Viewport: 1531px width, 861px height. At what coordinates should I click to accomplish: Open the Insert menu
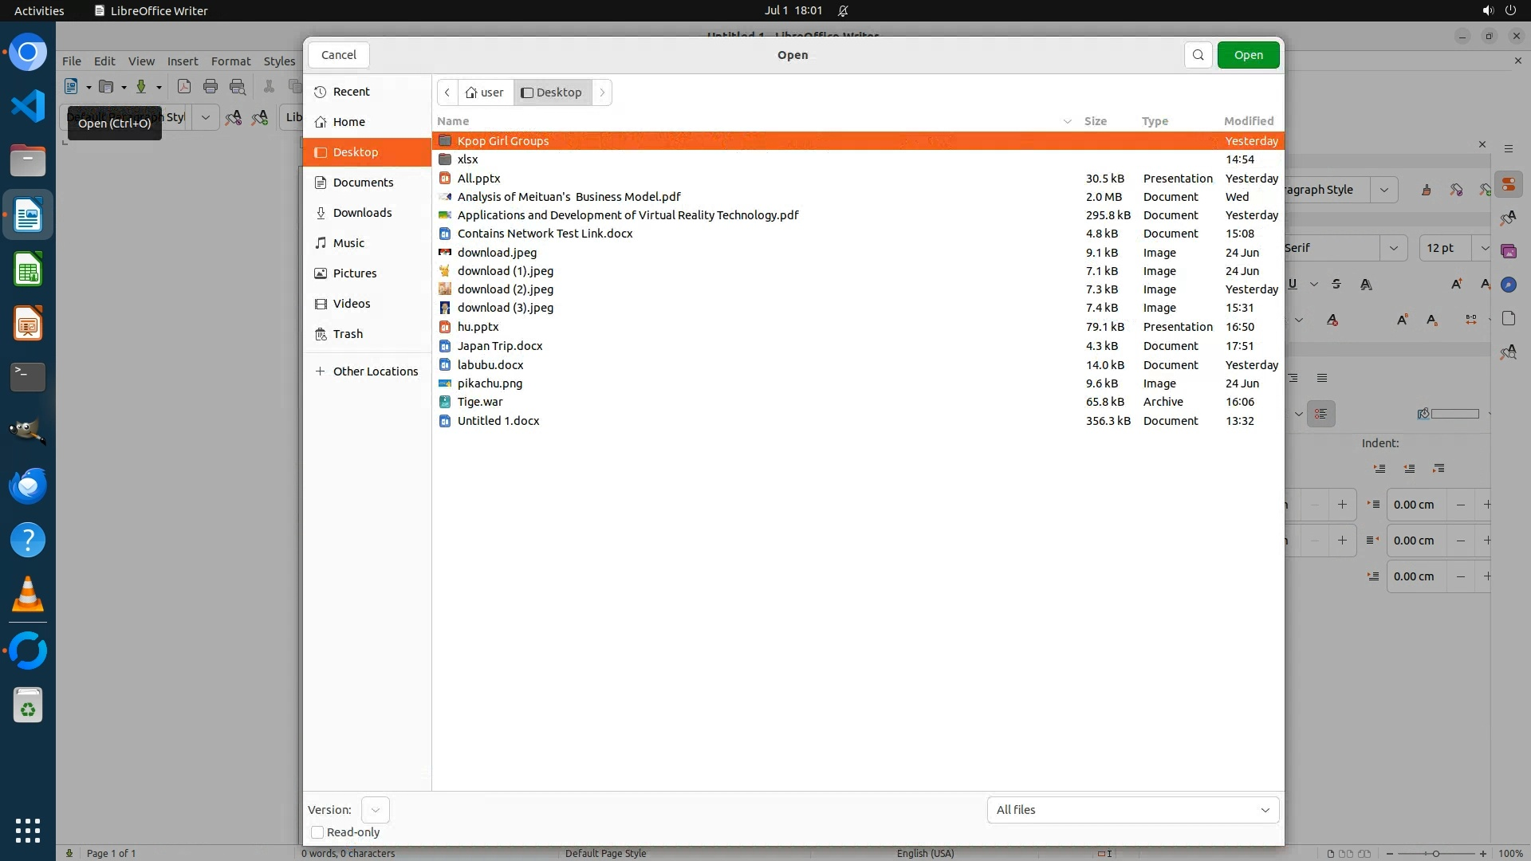(182, 61)
